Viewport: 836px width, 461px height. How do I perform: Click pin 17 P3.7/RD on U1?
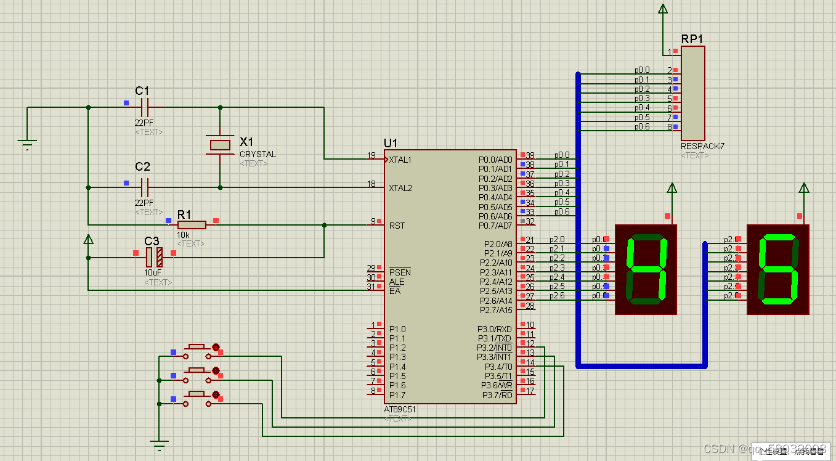(x=527, y=394)
